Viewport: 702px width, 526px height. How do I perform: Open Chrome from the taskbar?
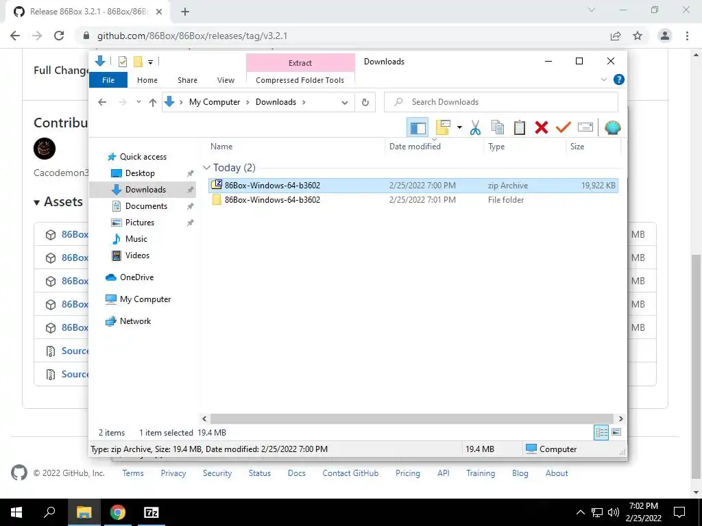(118, 512)
